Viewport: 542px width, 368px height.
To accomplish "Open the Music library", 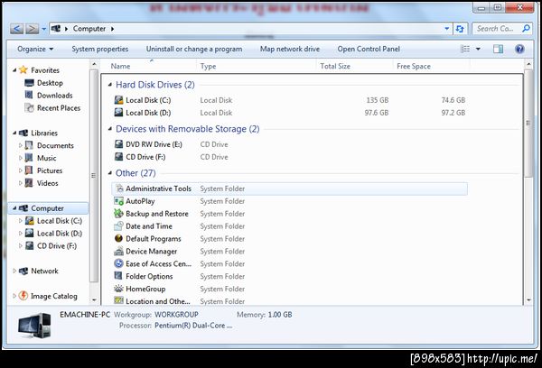I will coord(46,158).
